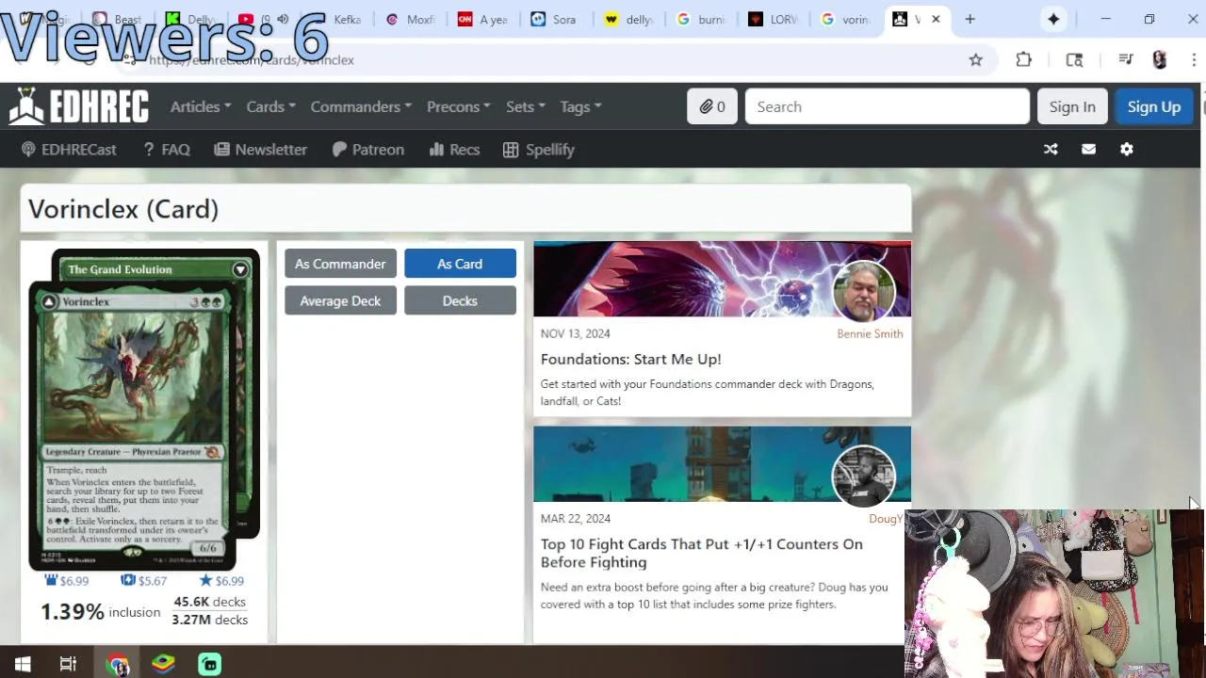Switch to the 'vorin' Google search tab
This screenshot has width=1206, height=678.
(846, 19)
